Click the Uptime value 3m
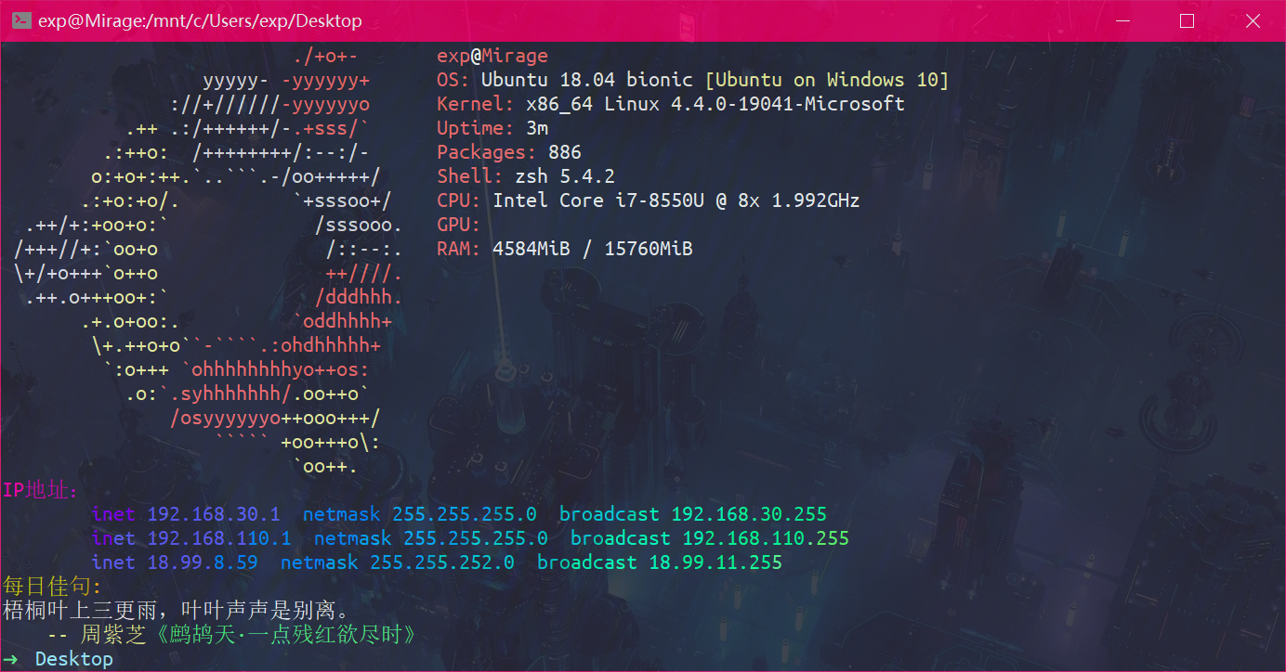This screenshot has height=672, width=1286. [x=537, y=128]
